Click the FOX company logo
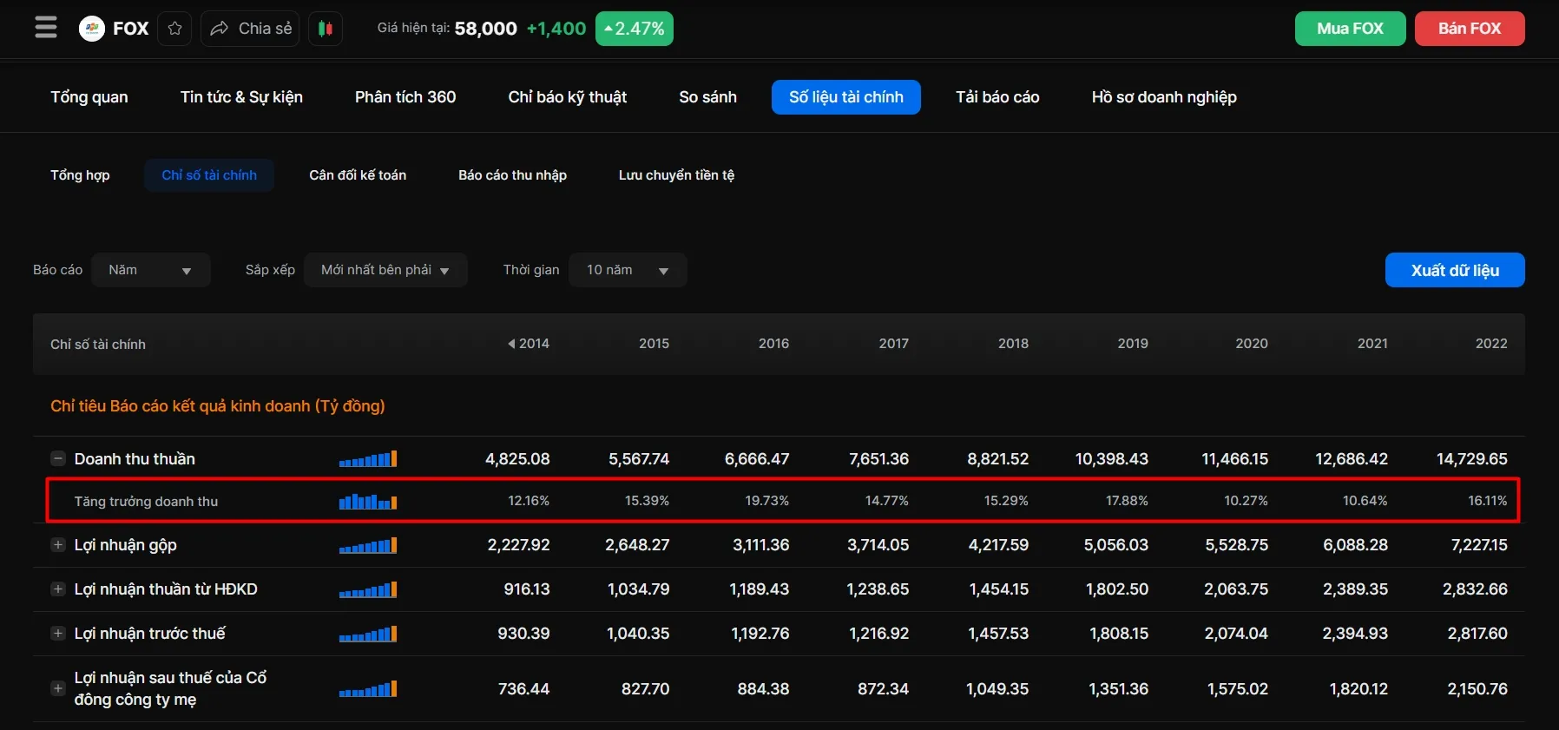The width and height of the screenshot is (1559, 730). [91, 29]
